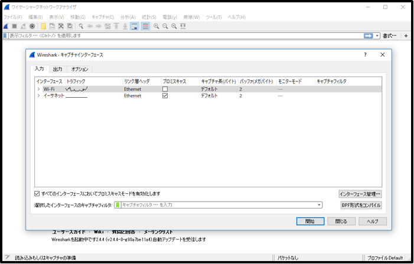Click the reload capture file icon
Image resolution: width=414 pixels, height=264 pixels.
70,26
